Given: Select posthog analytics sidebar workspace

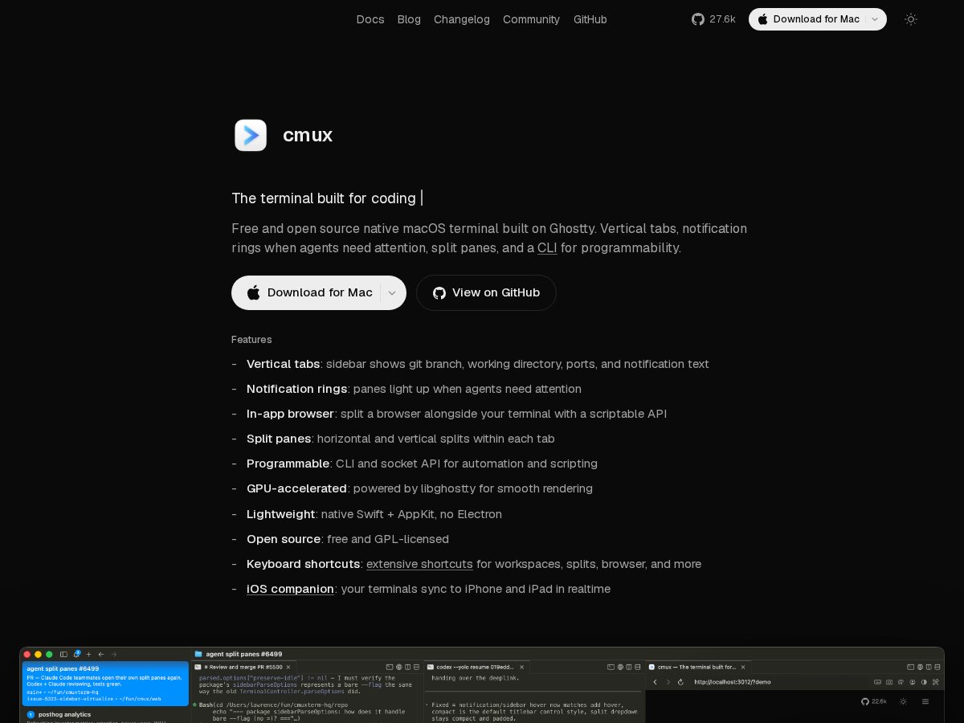Looking at the screenshot, I should coord(105,715).
